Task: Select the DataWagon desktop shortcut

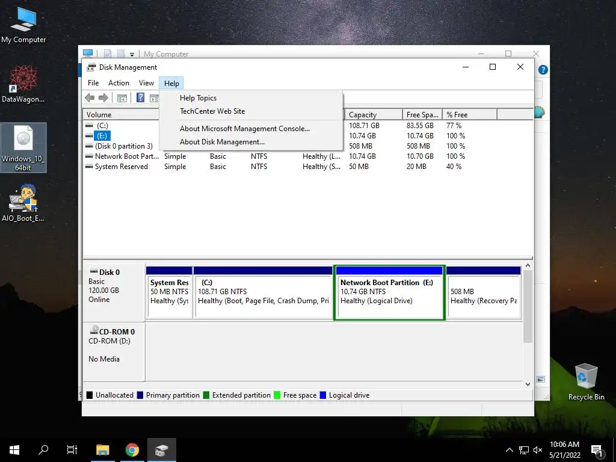Action: click(23, 84)
